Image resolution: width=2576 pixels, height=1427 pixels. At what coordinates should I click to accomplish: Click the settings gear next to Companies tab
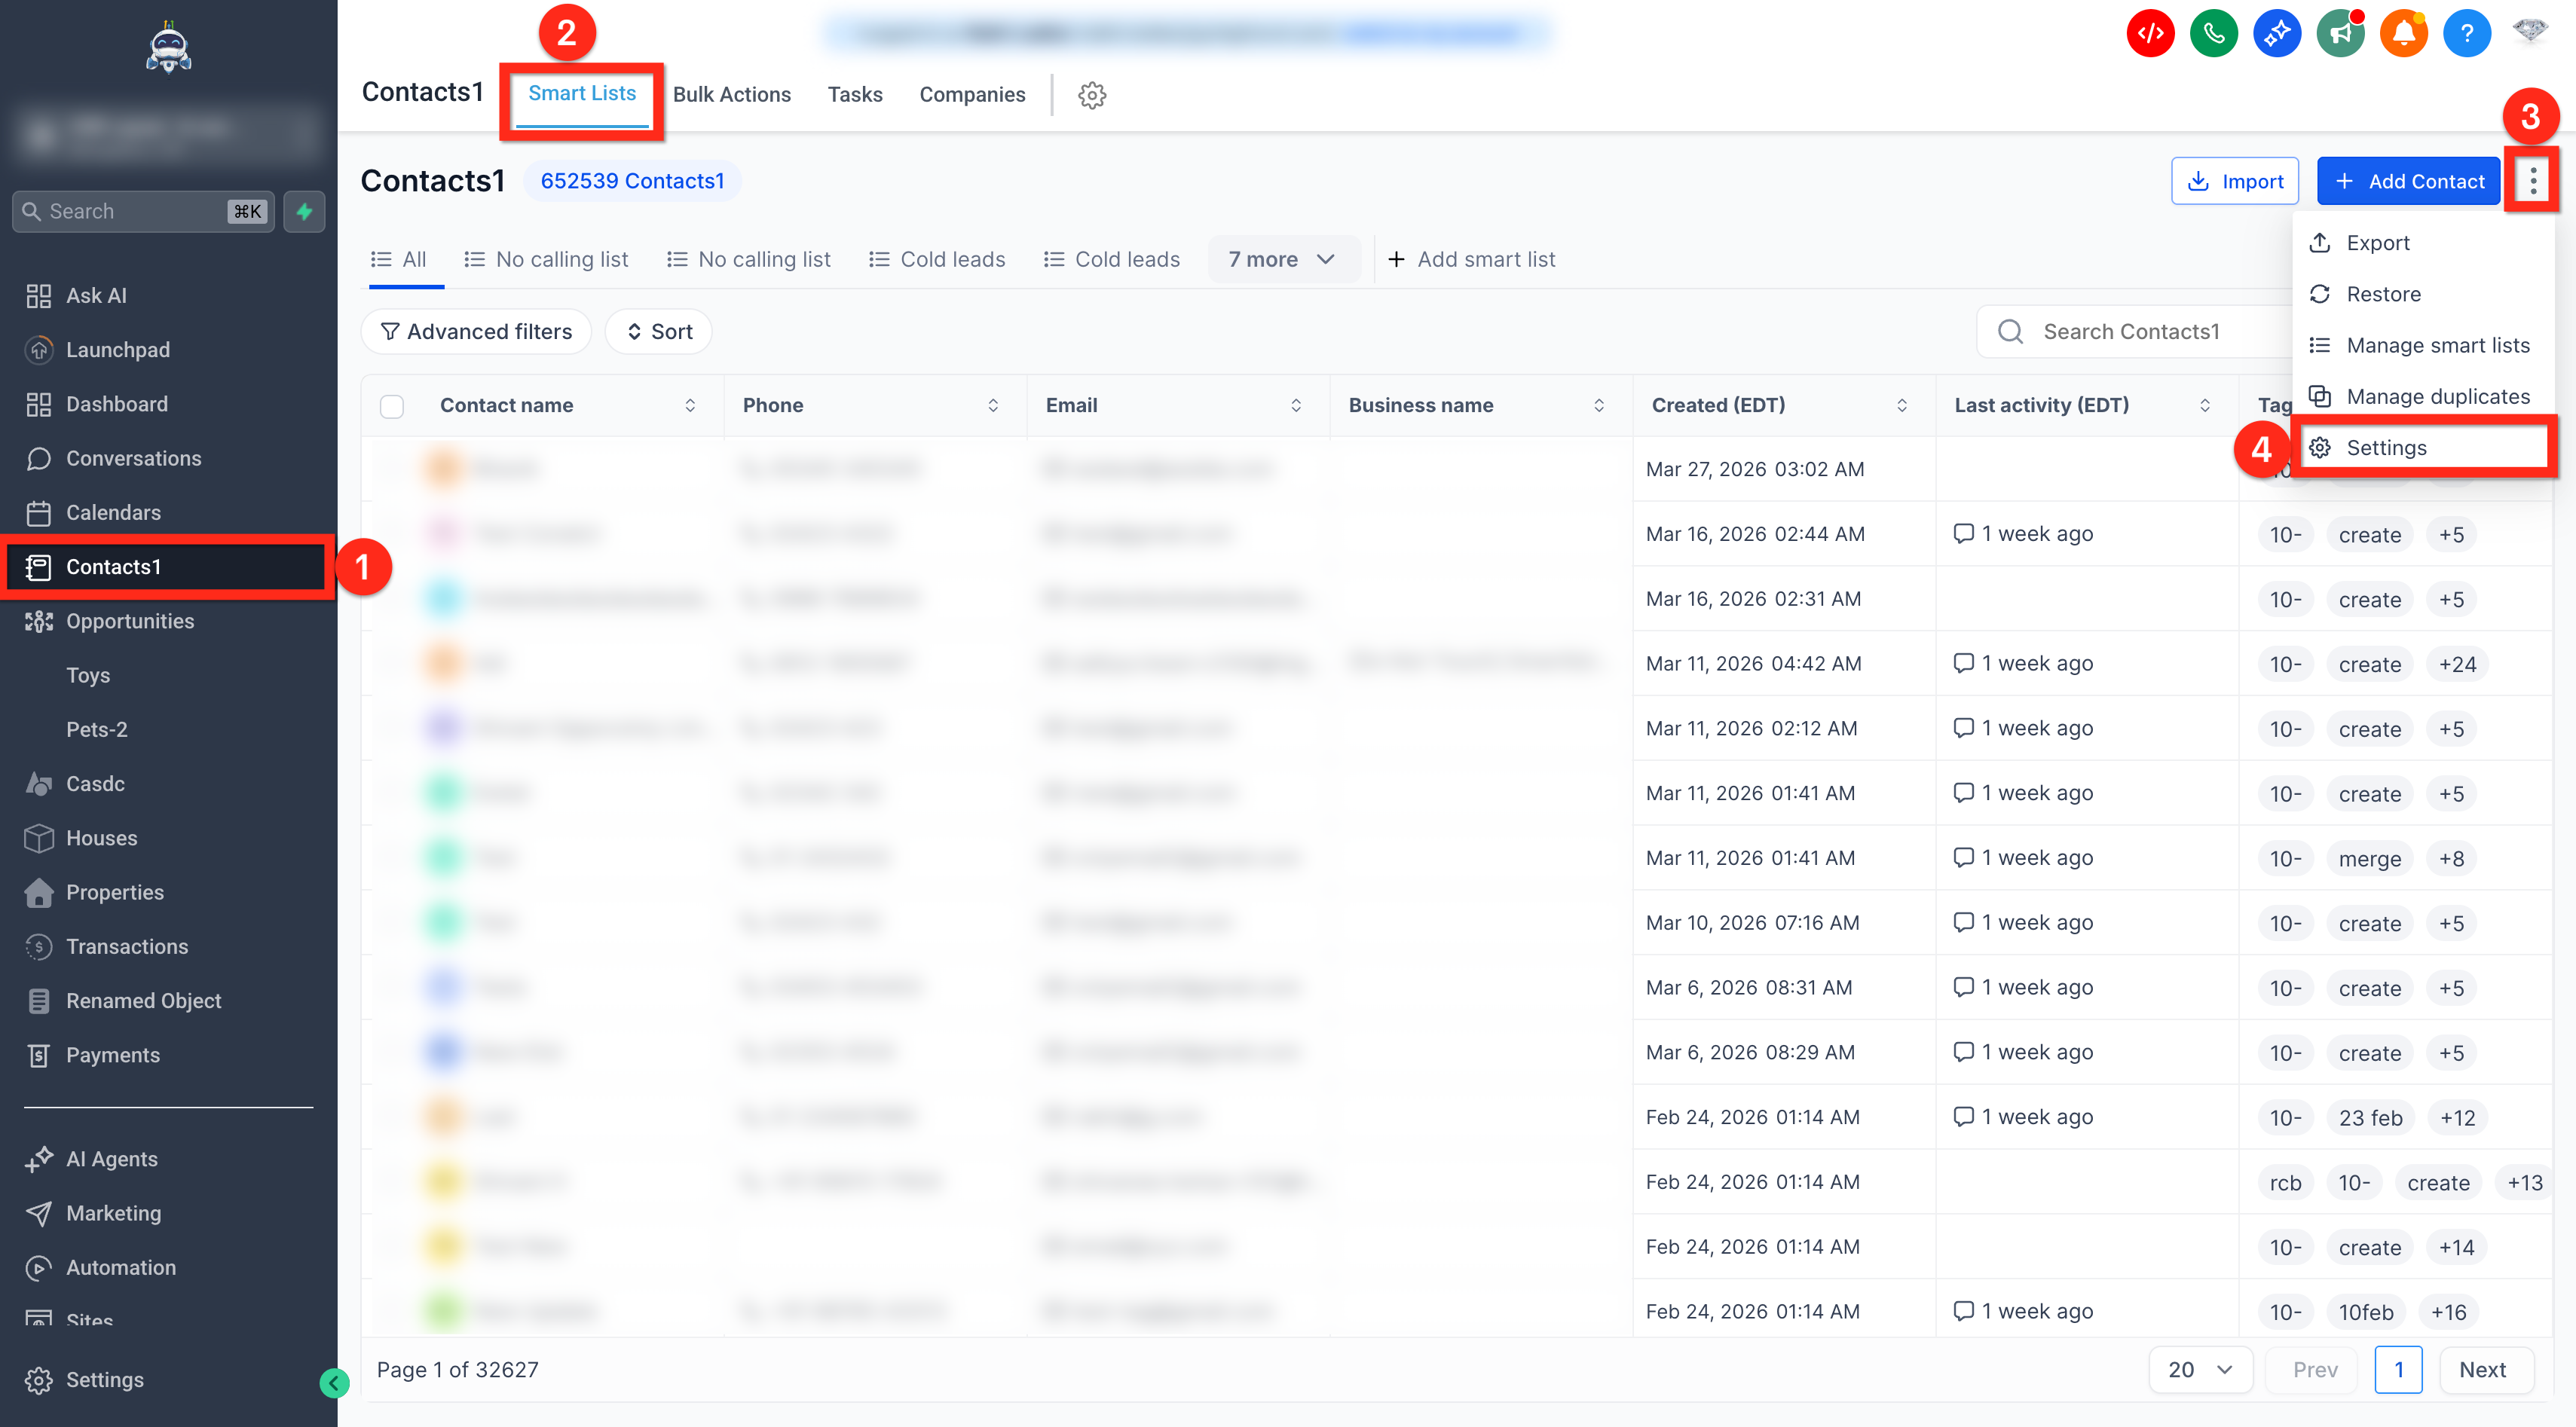pyautogui.click(x=1092, y=95)
